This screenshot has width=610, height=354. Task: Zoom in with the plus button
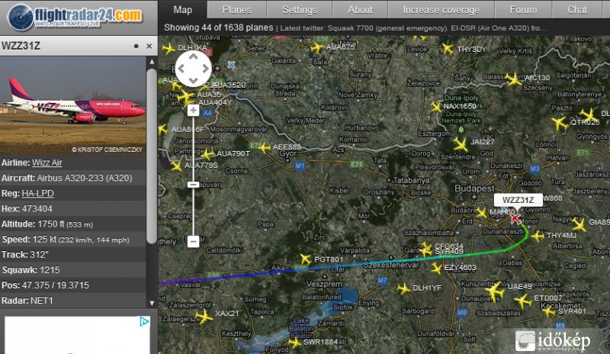pyautogui.click(x=194, y=110)
